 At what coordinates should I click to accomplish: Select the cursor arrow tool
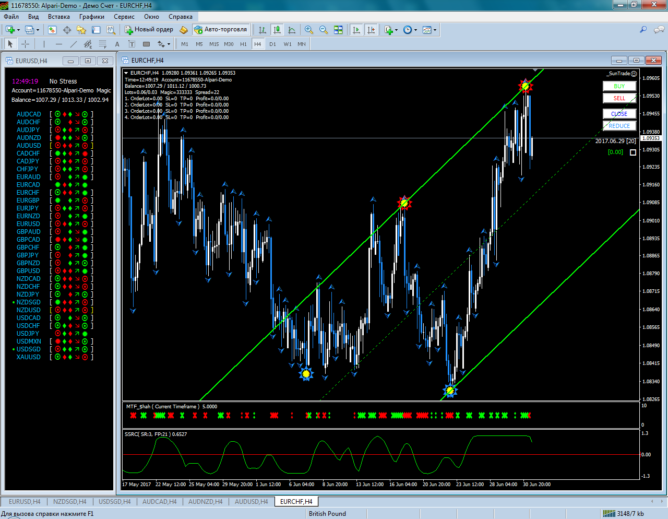pyautogui.click(x=10, y=44)
